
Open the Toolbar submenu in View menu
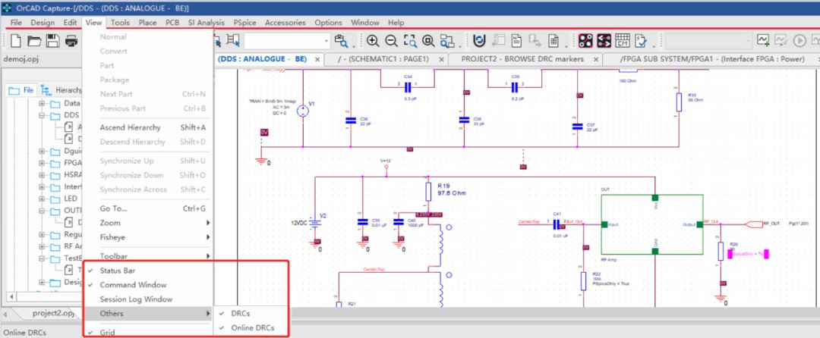[149, 256]
